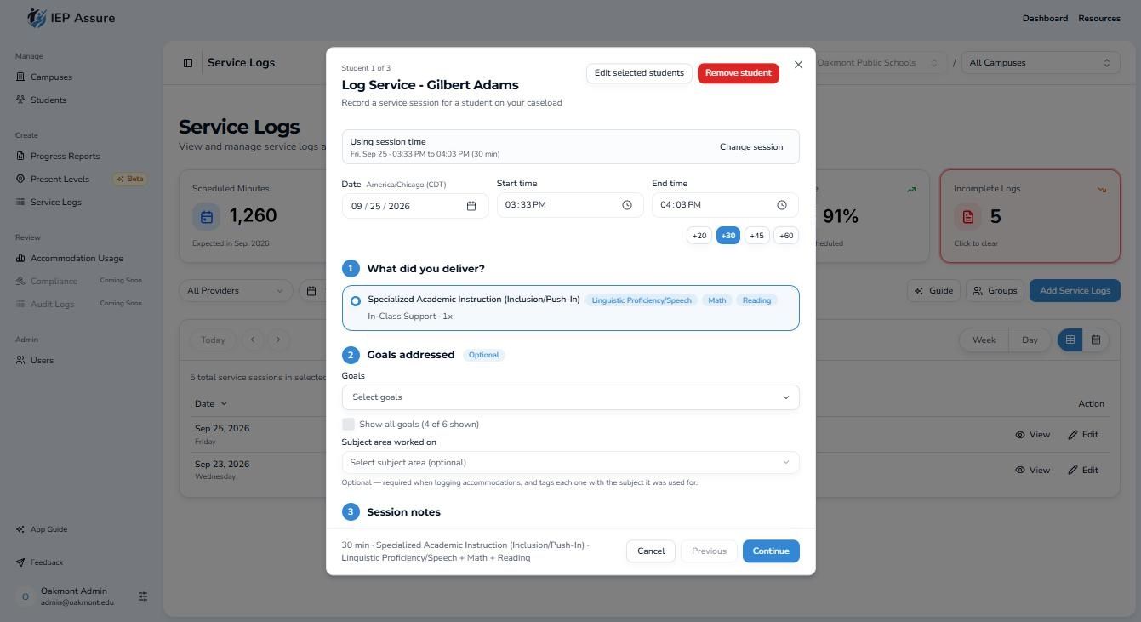Open Progress Reports in sidebar
The height and width of the screenshot is (622, 1141).
(x=65, y=157)
